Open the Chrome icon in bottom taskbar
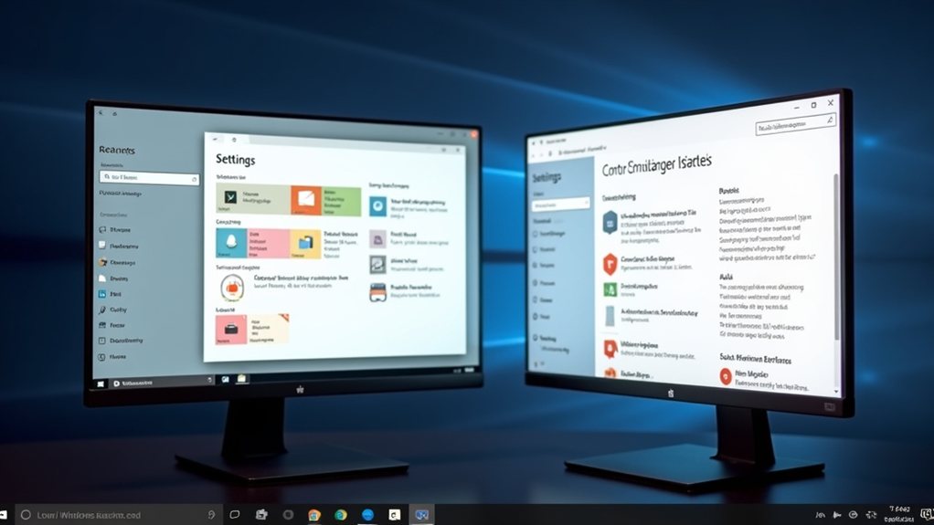Image resolution: width=934 pixels, height=525 pixels. point(314,515)
